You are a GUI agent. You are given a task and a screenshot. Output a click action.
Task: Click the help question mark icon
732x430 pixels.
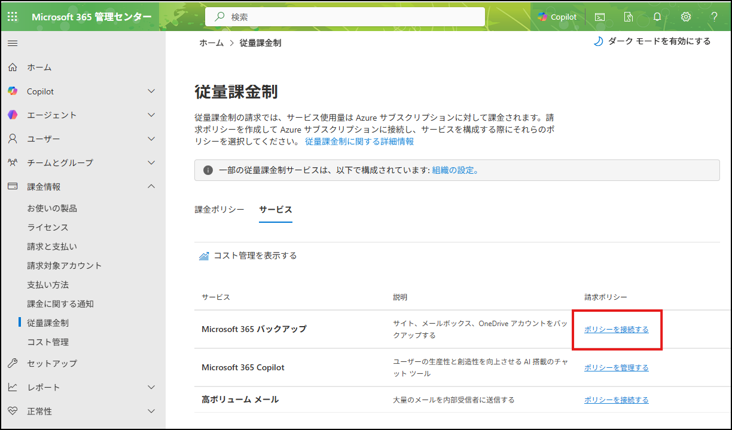click(714, 17)
